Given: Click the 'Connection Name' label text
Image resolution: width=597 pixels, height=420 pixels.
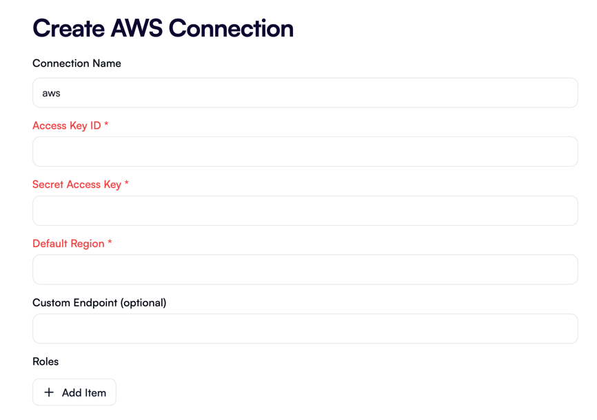Looking at the screenshot, I should [76, 63].
